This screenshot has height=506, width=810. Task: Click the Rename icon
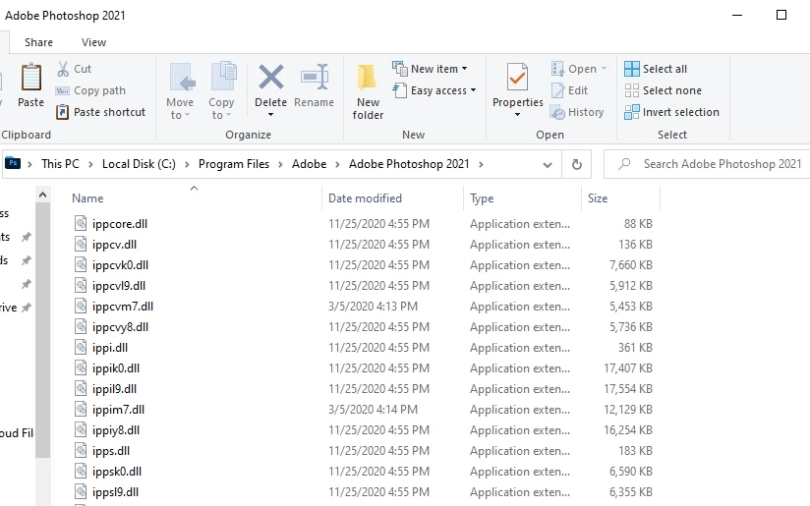click(315, 77)
